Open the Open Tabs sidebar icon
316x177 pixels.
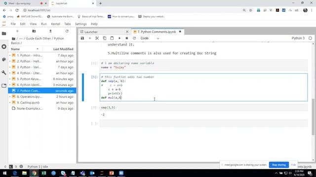coord(4,86)
